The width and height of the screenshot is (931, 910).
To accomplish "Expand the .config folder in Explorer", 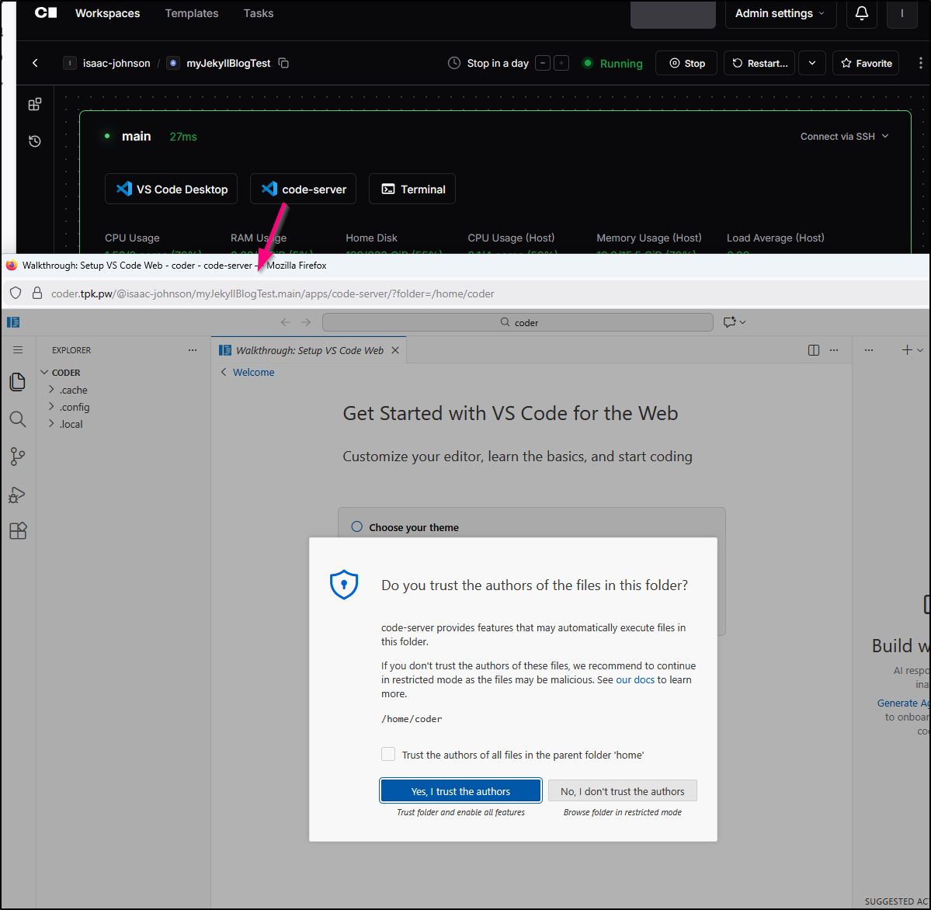I will 75,407.
